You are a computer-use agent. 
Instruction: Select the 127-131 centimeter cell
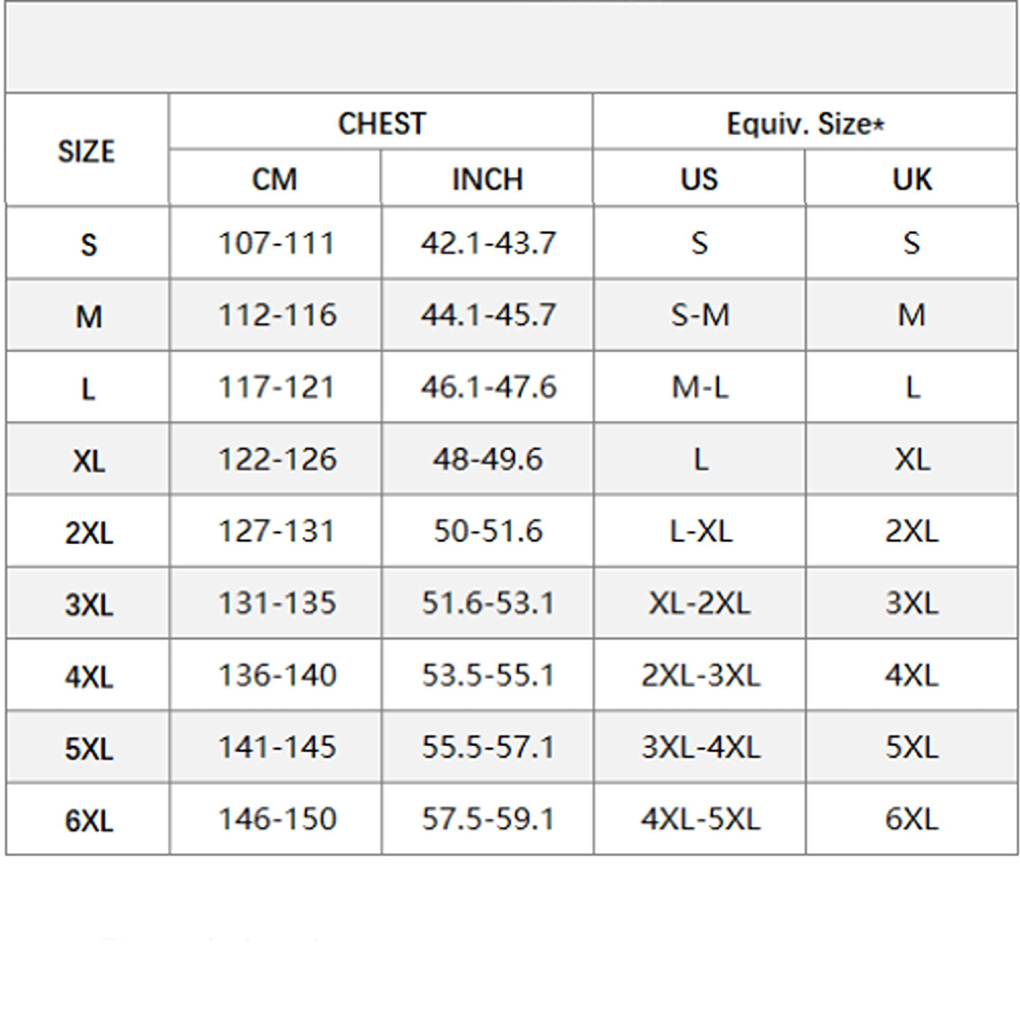[276, 530]
